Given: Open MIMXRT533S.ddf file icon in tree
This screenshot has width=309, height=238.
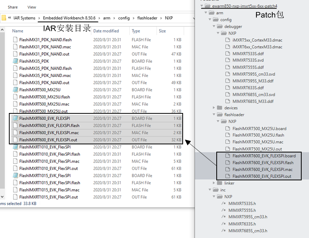Looking at the screenshot, I should 228,53.
